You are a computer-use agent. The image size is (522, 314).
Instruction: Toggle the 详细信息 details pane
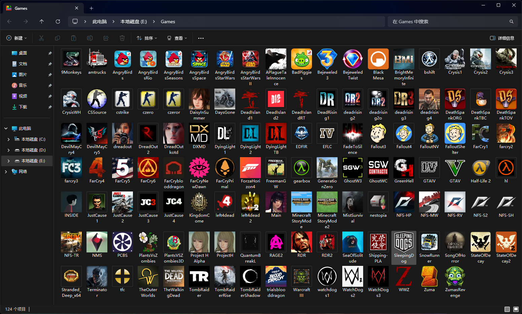[502, 38]
